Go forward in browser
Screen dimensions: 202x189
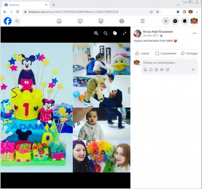click(x=11, y=12)
